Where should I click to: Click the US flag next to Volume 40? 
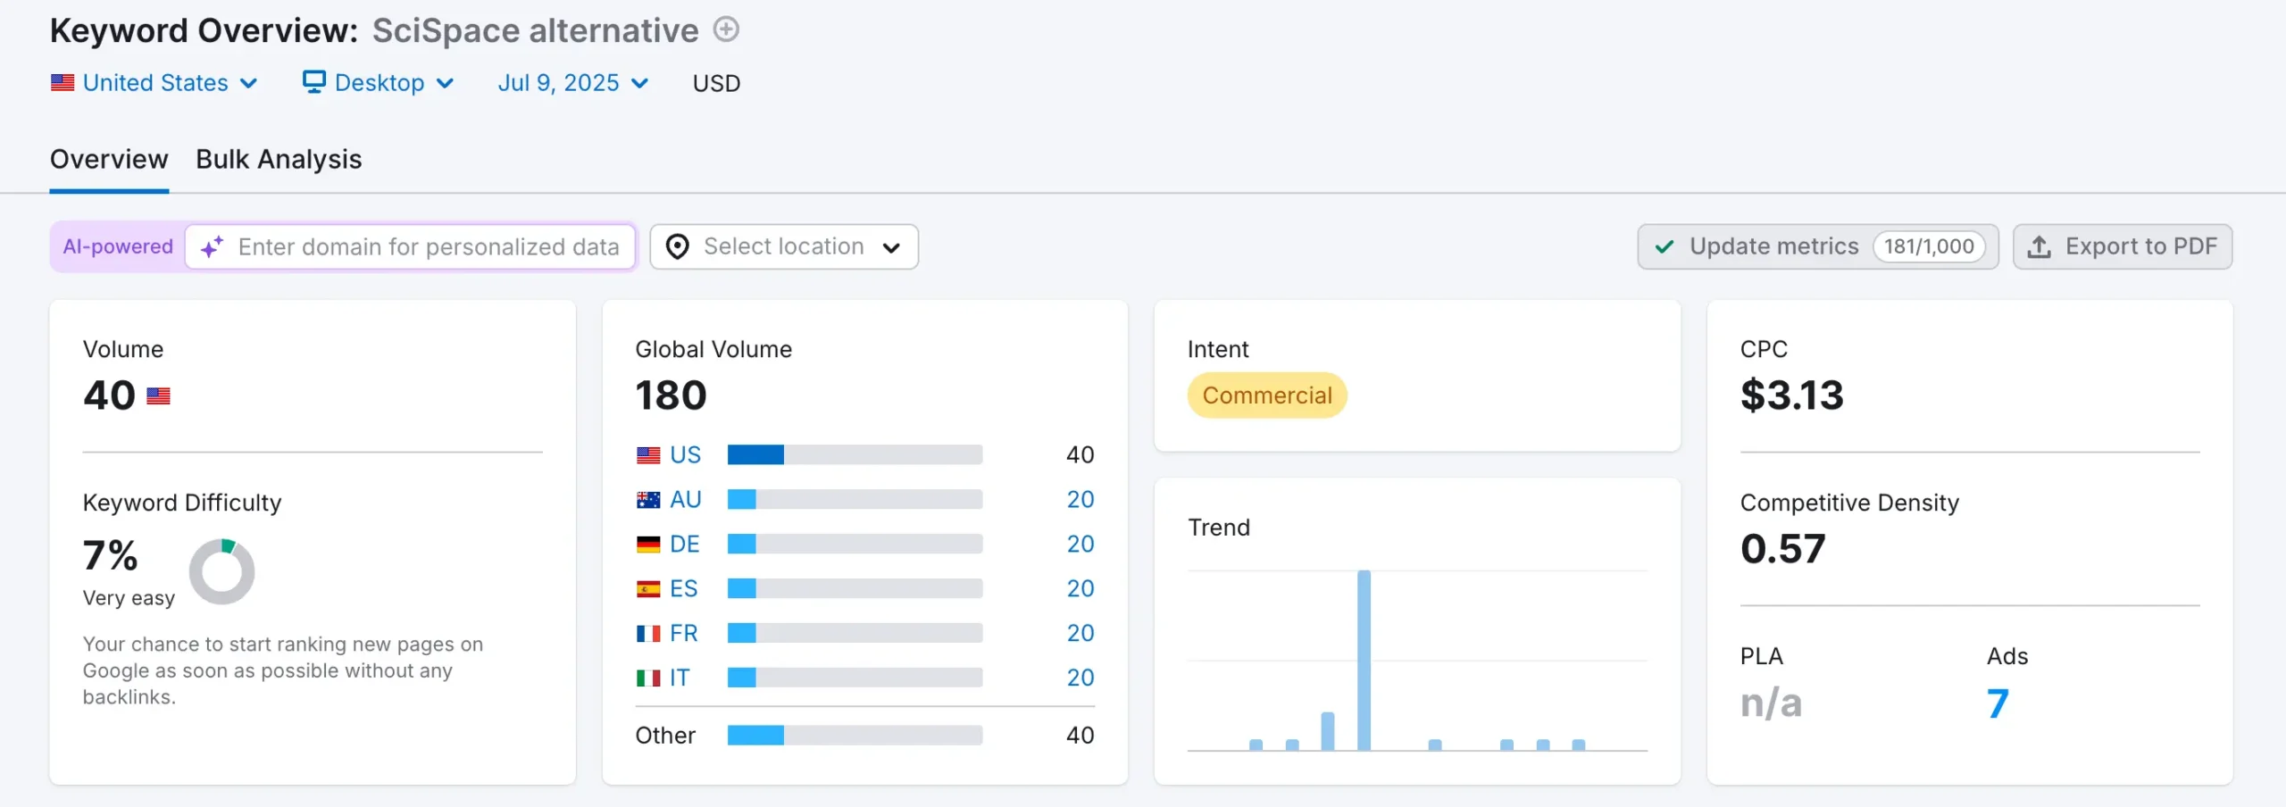[x=158, y=395]
